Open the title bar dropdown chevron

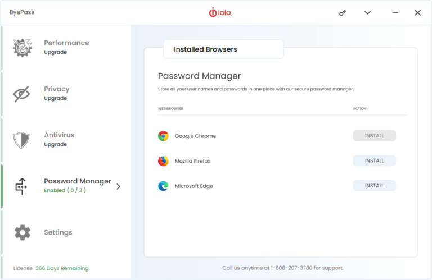click(367, 13)
